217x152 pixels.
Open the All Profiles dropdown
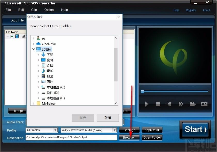point(55,130)
